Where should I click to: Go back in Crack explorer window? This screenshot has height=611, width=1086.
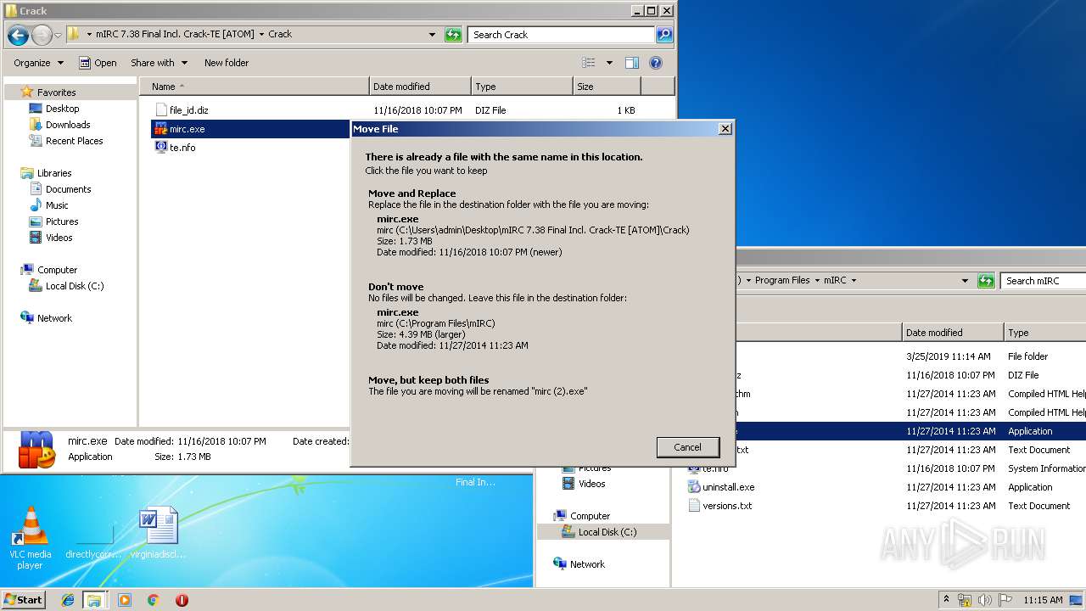click(x=19, y=35)
